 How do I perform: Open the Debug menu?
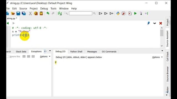[x=44, y=9]
